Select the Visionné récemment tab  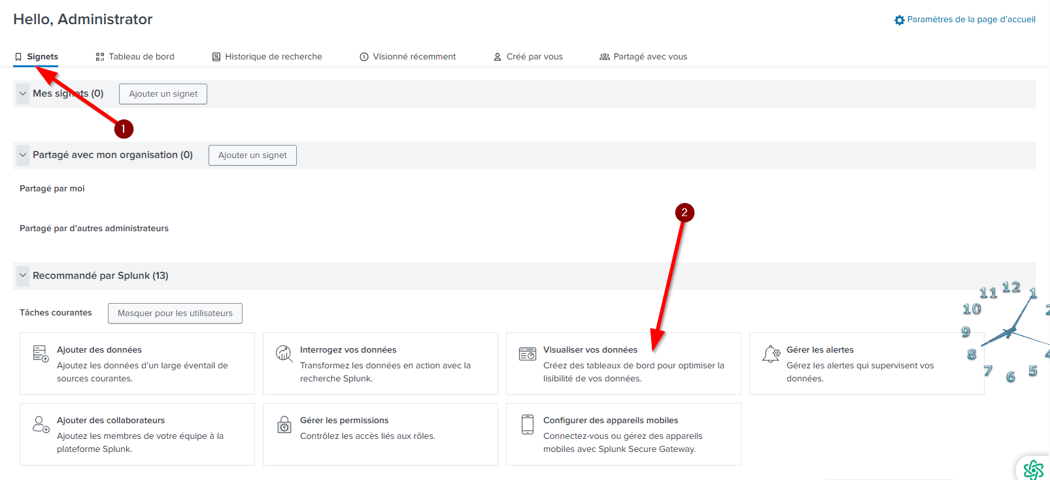407,57
